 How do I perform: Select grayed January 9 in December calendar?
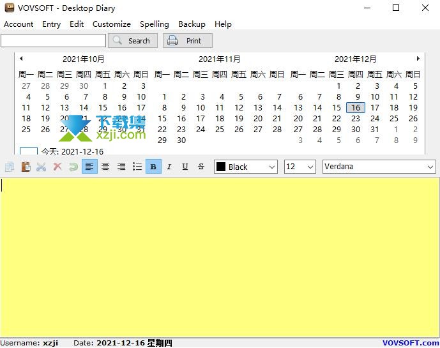click(x=415, y=140)
